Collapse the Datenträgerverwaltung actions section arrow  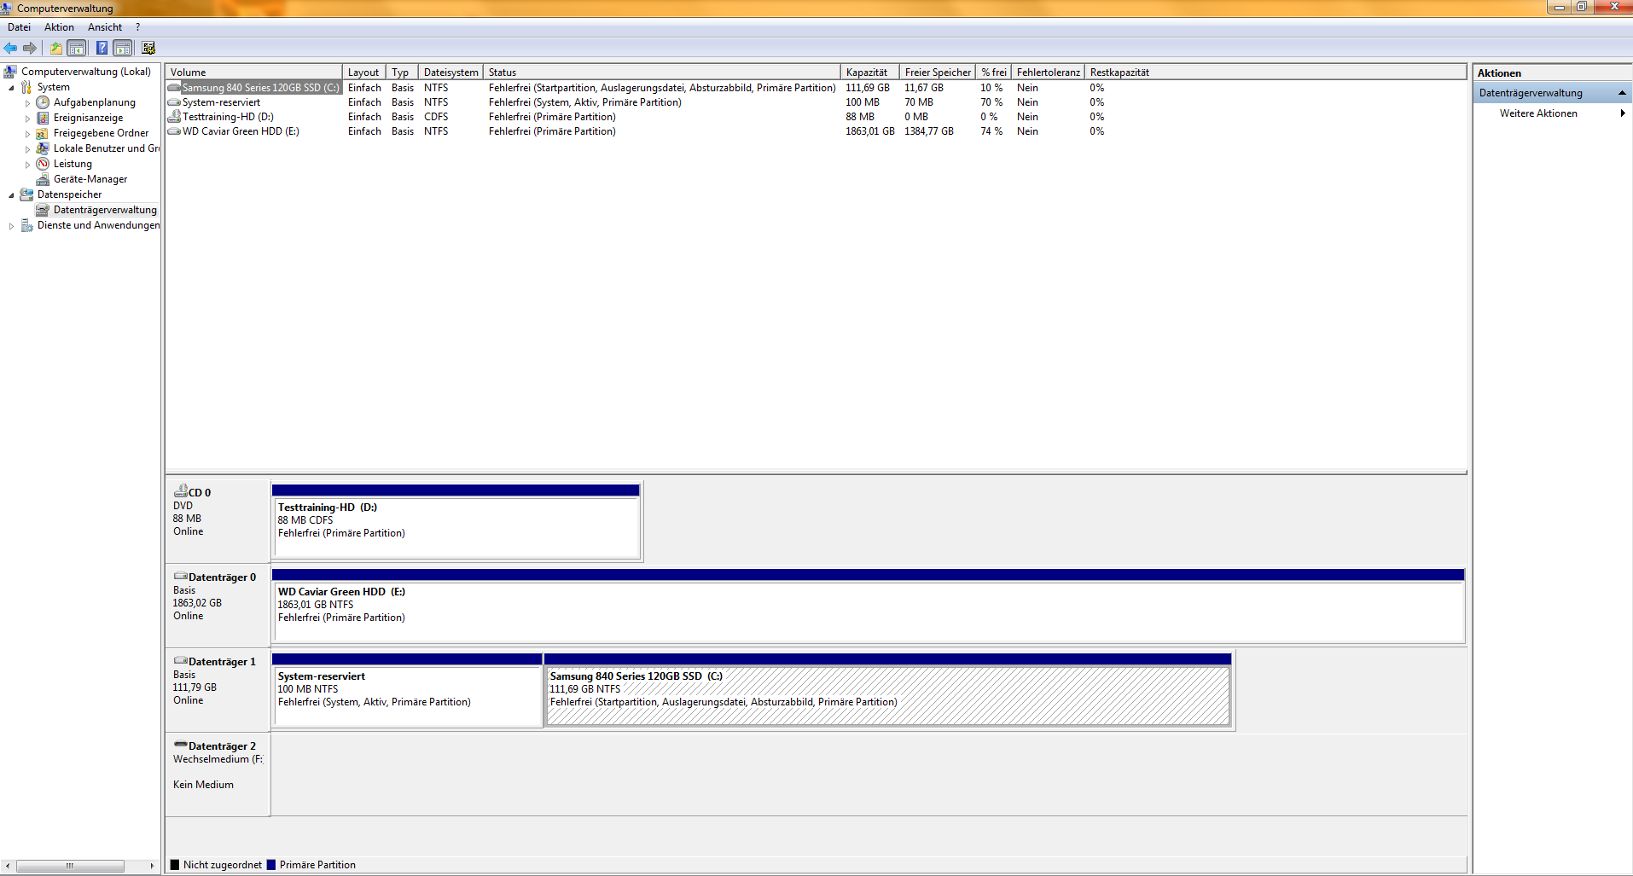click(x=1622, y=93)
